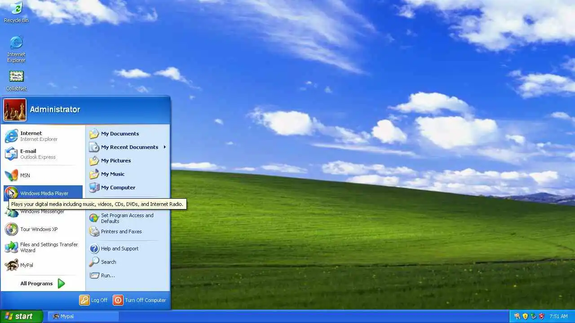The height and width of the screenshot is (323, 575).
Task: Expand My Recent Documents submenu
Action: (x=128, y=147)
